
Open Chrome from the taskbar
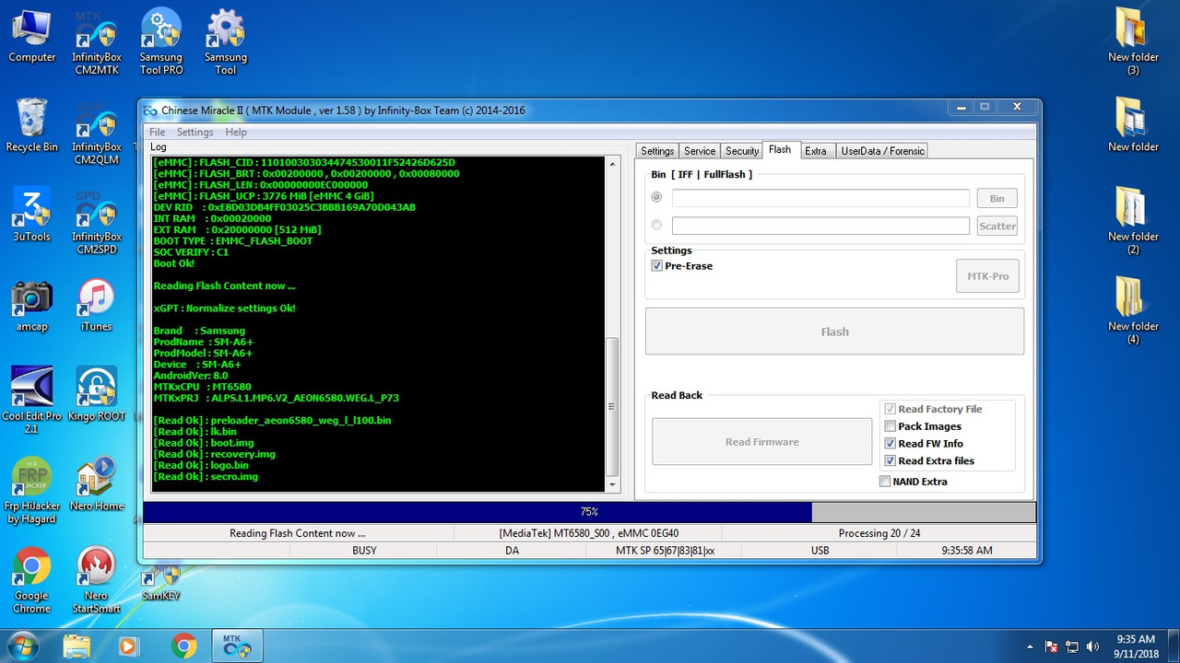pos(183,646)
